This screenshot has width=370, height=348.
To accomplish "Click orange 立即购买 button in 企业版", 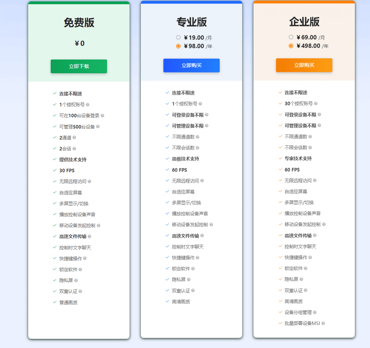I will [x=304, y=65].
